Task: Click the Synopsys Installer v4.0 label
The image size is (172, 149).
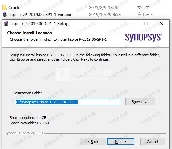Action: (x=24, y=133)
